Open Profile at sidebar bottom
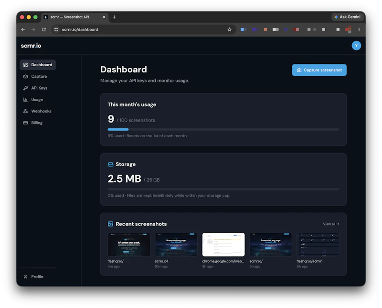382x308 pixels. [38, 277]
